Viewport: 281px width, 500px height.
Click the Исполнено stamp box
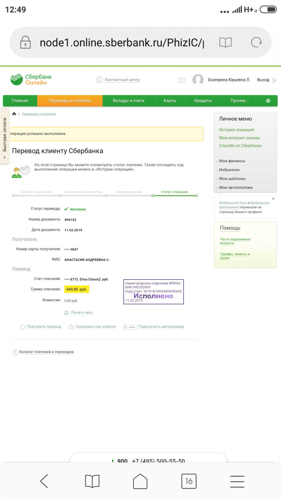(x=154, y=292)
